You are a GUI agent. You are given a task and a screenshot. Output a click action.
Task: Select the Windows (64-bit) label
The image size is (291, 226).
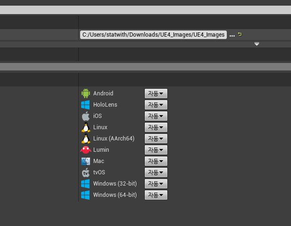[115, 195]
